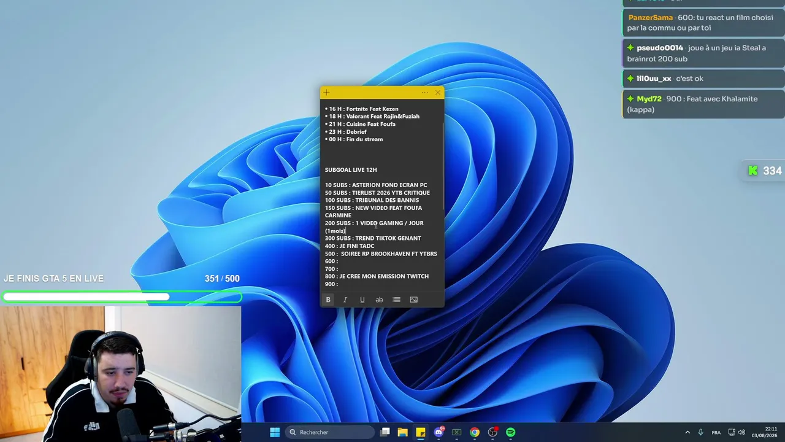The height and width of the screenshot is (442, 785).
Task: Click the "JE FINIS GTA 5 EN LIVE" goal title
Action: 53,279
